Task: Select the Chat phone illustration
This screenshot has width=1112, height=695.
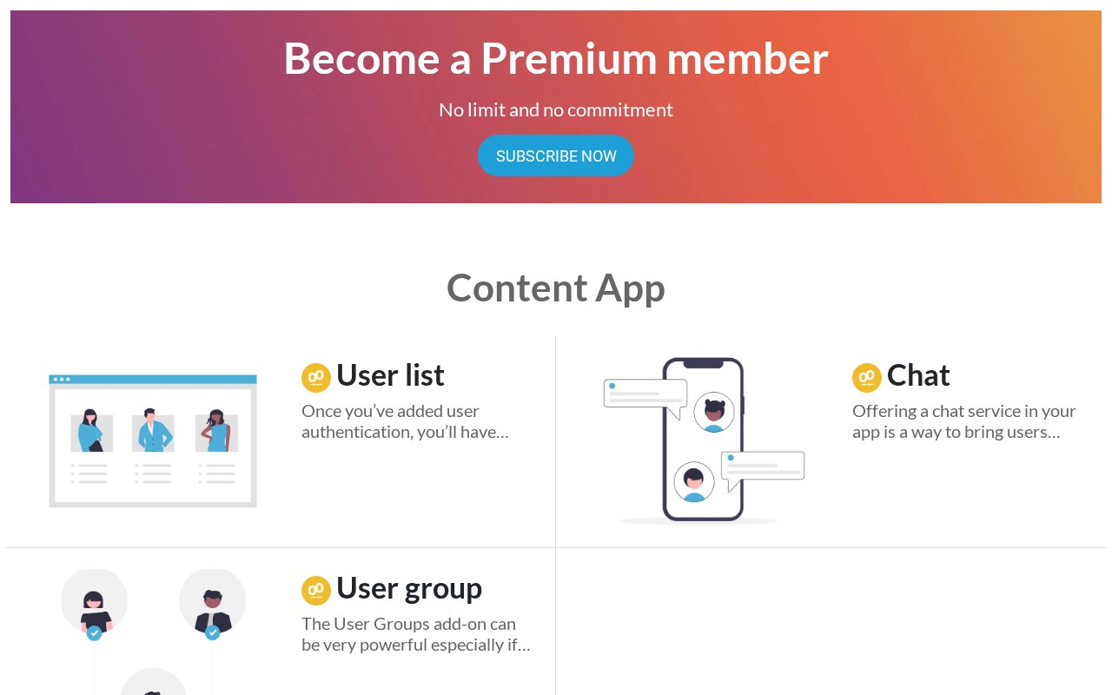Action: tap(704, 440)
